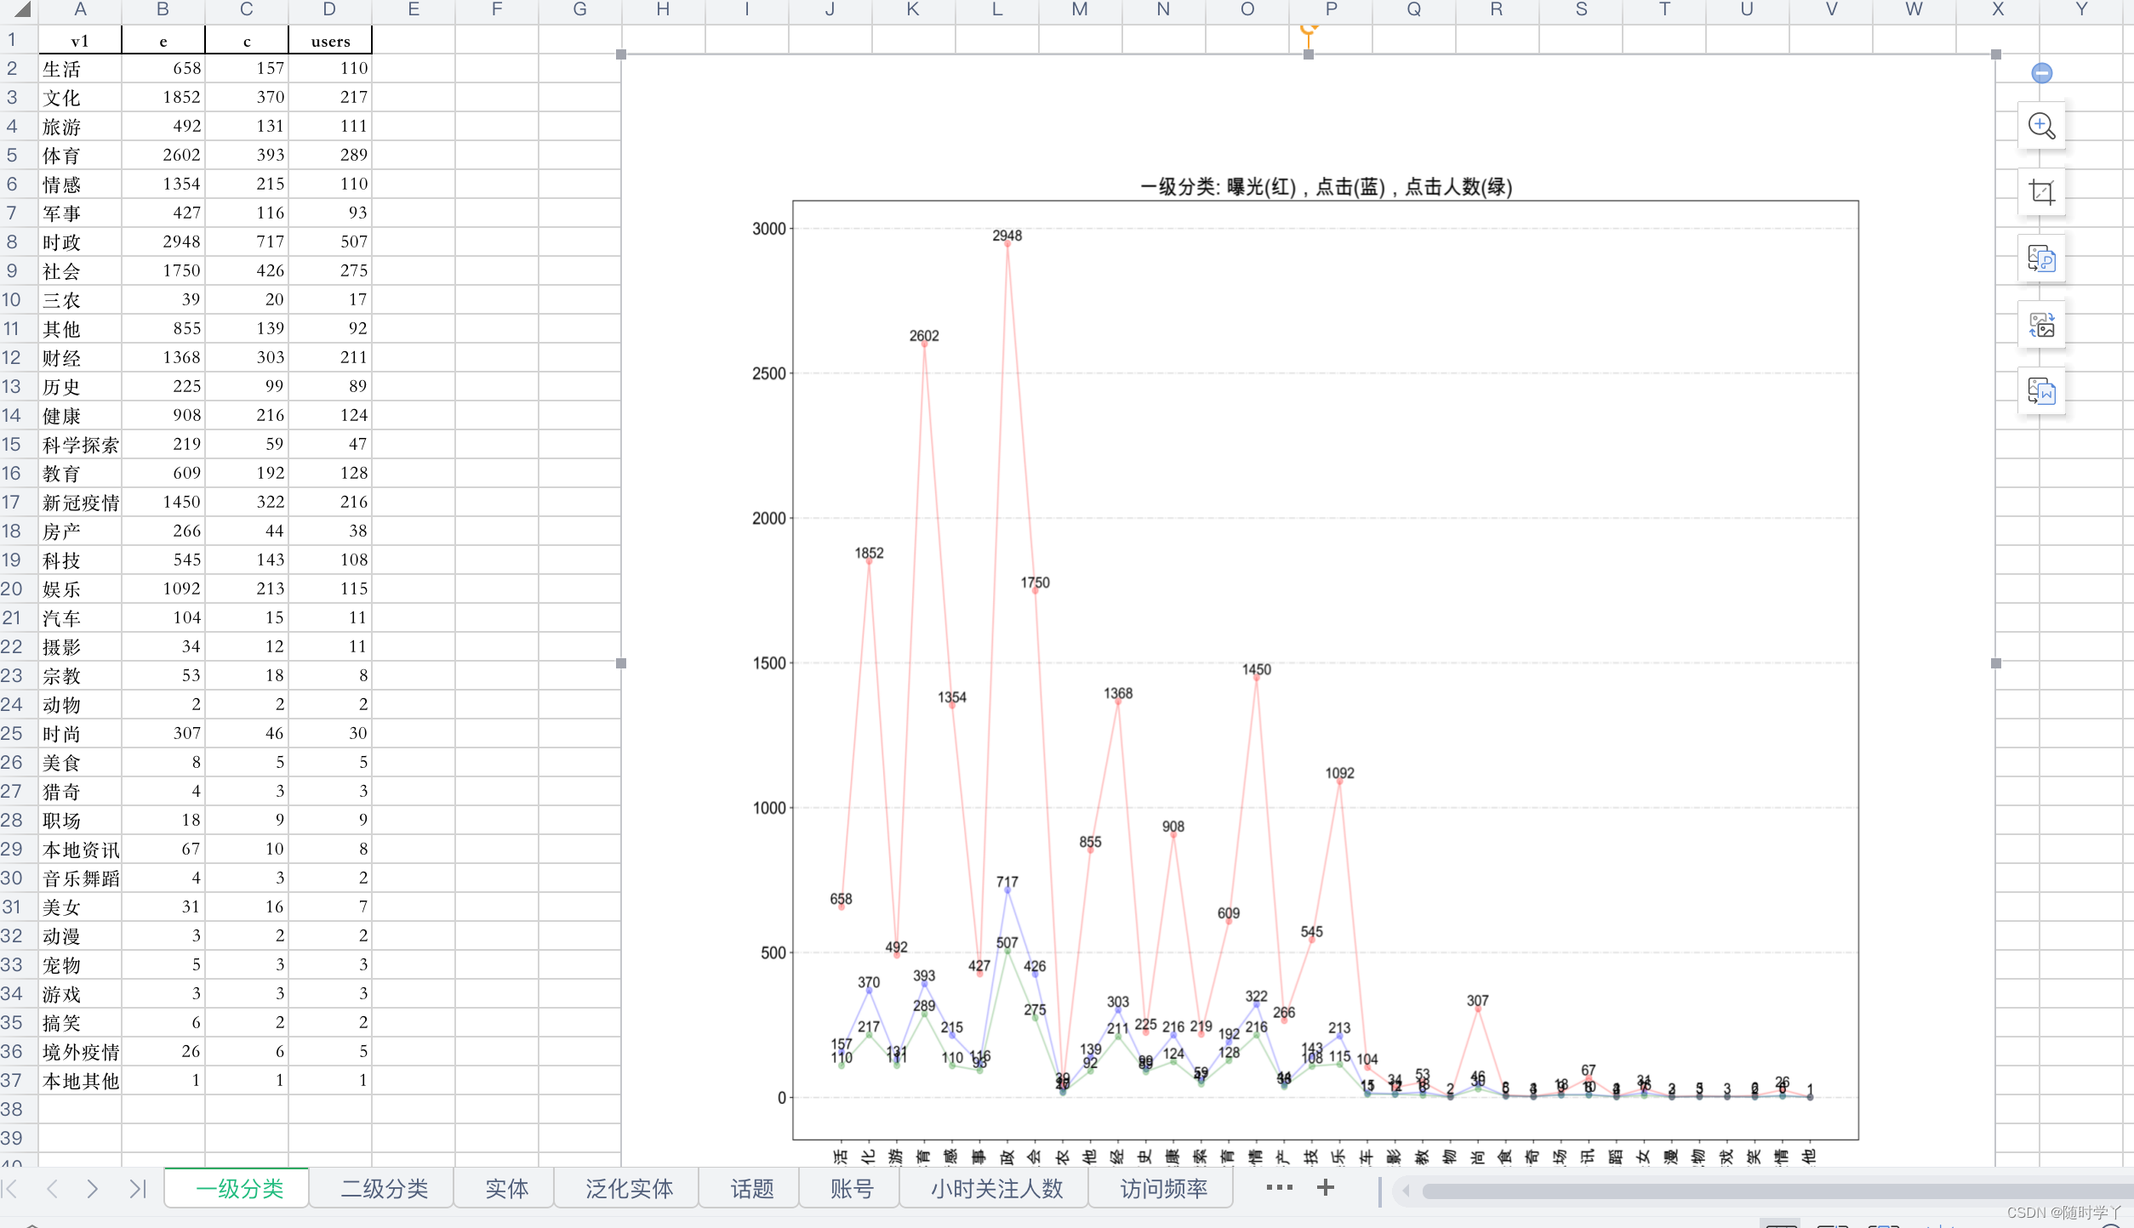Select cell containing 娱乐
The width and height of the screenshot is (2134, 1228).
pyautogui.click(x=80, y=588)
